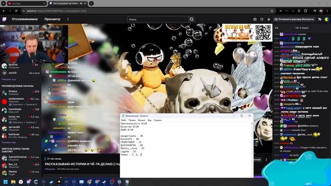Click the twitch.tv address bar URL
Screen dimensions: 331x186
coord(56,11)
